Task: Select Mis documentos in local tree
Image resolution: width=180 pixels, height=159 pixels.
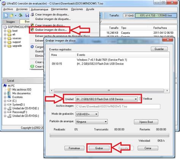Action: click(x=21, y=93)
